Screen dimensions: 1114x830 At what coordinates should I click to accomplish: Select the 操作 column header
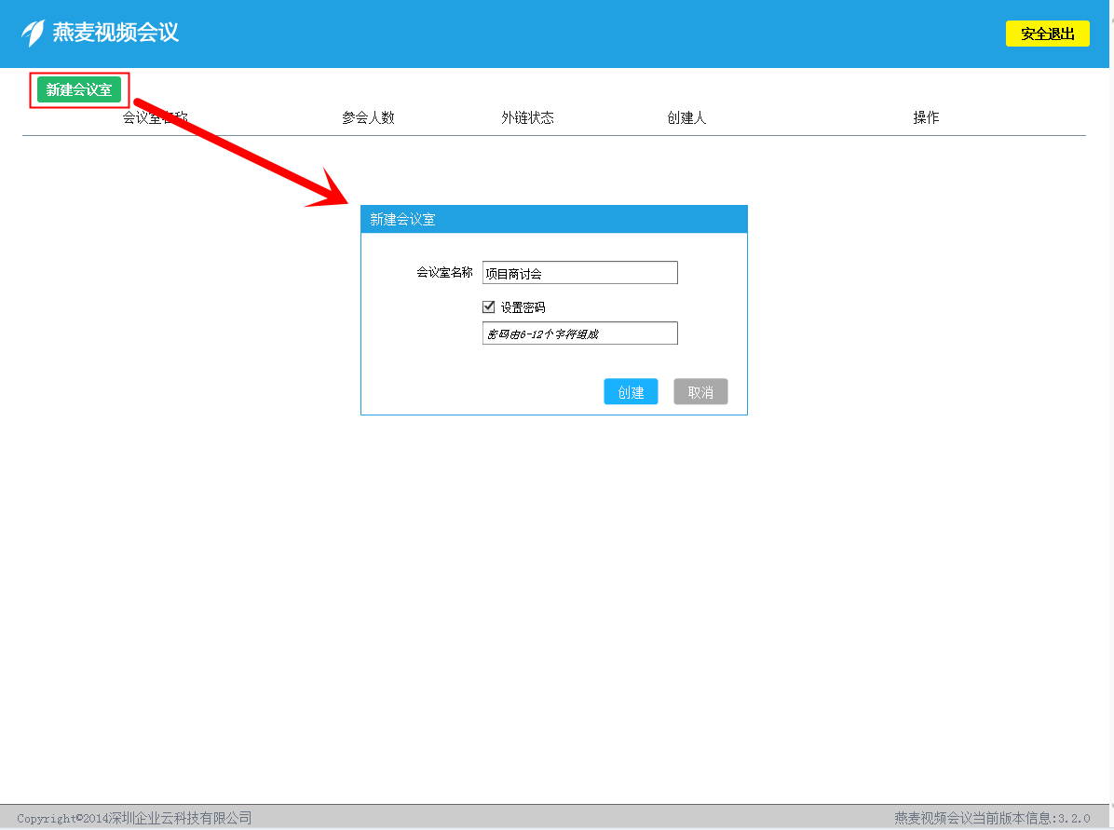tap(926, 118)
